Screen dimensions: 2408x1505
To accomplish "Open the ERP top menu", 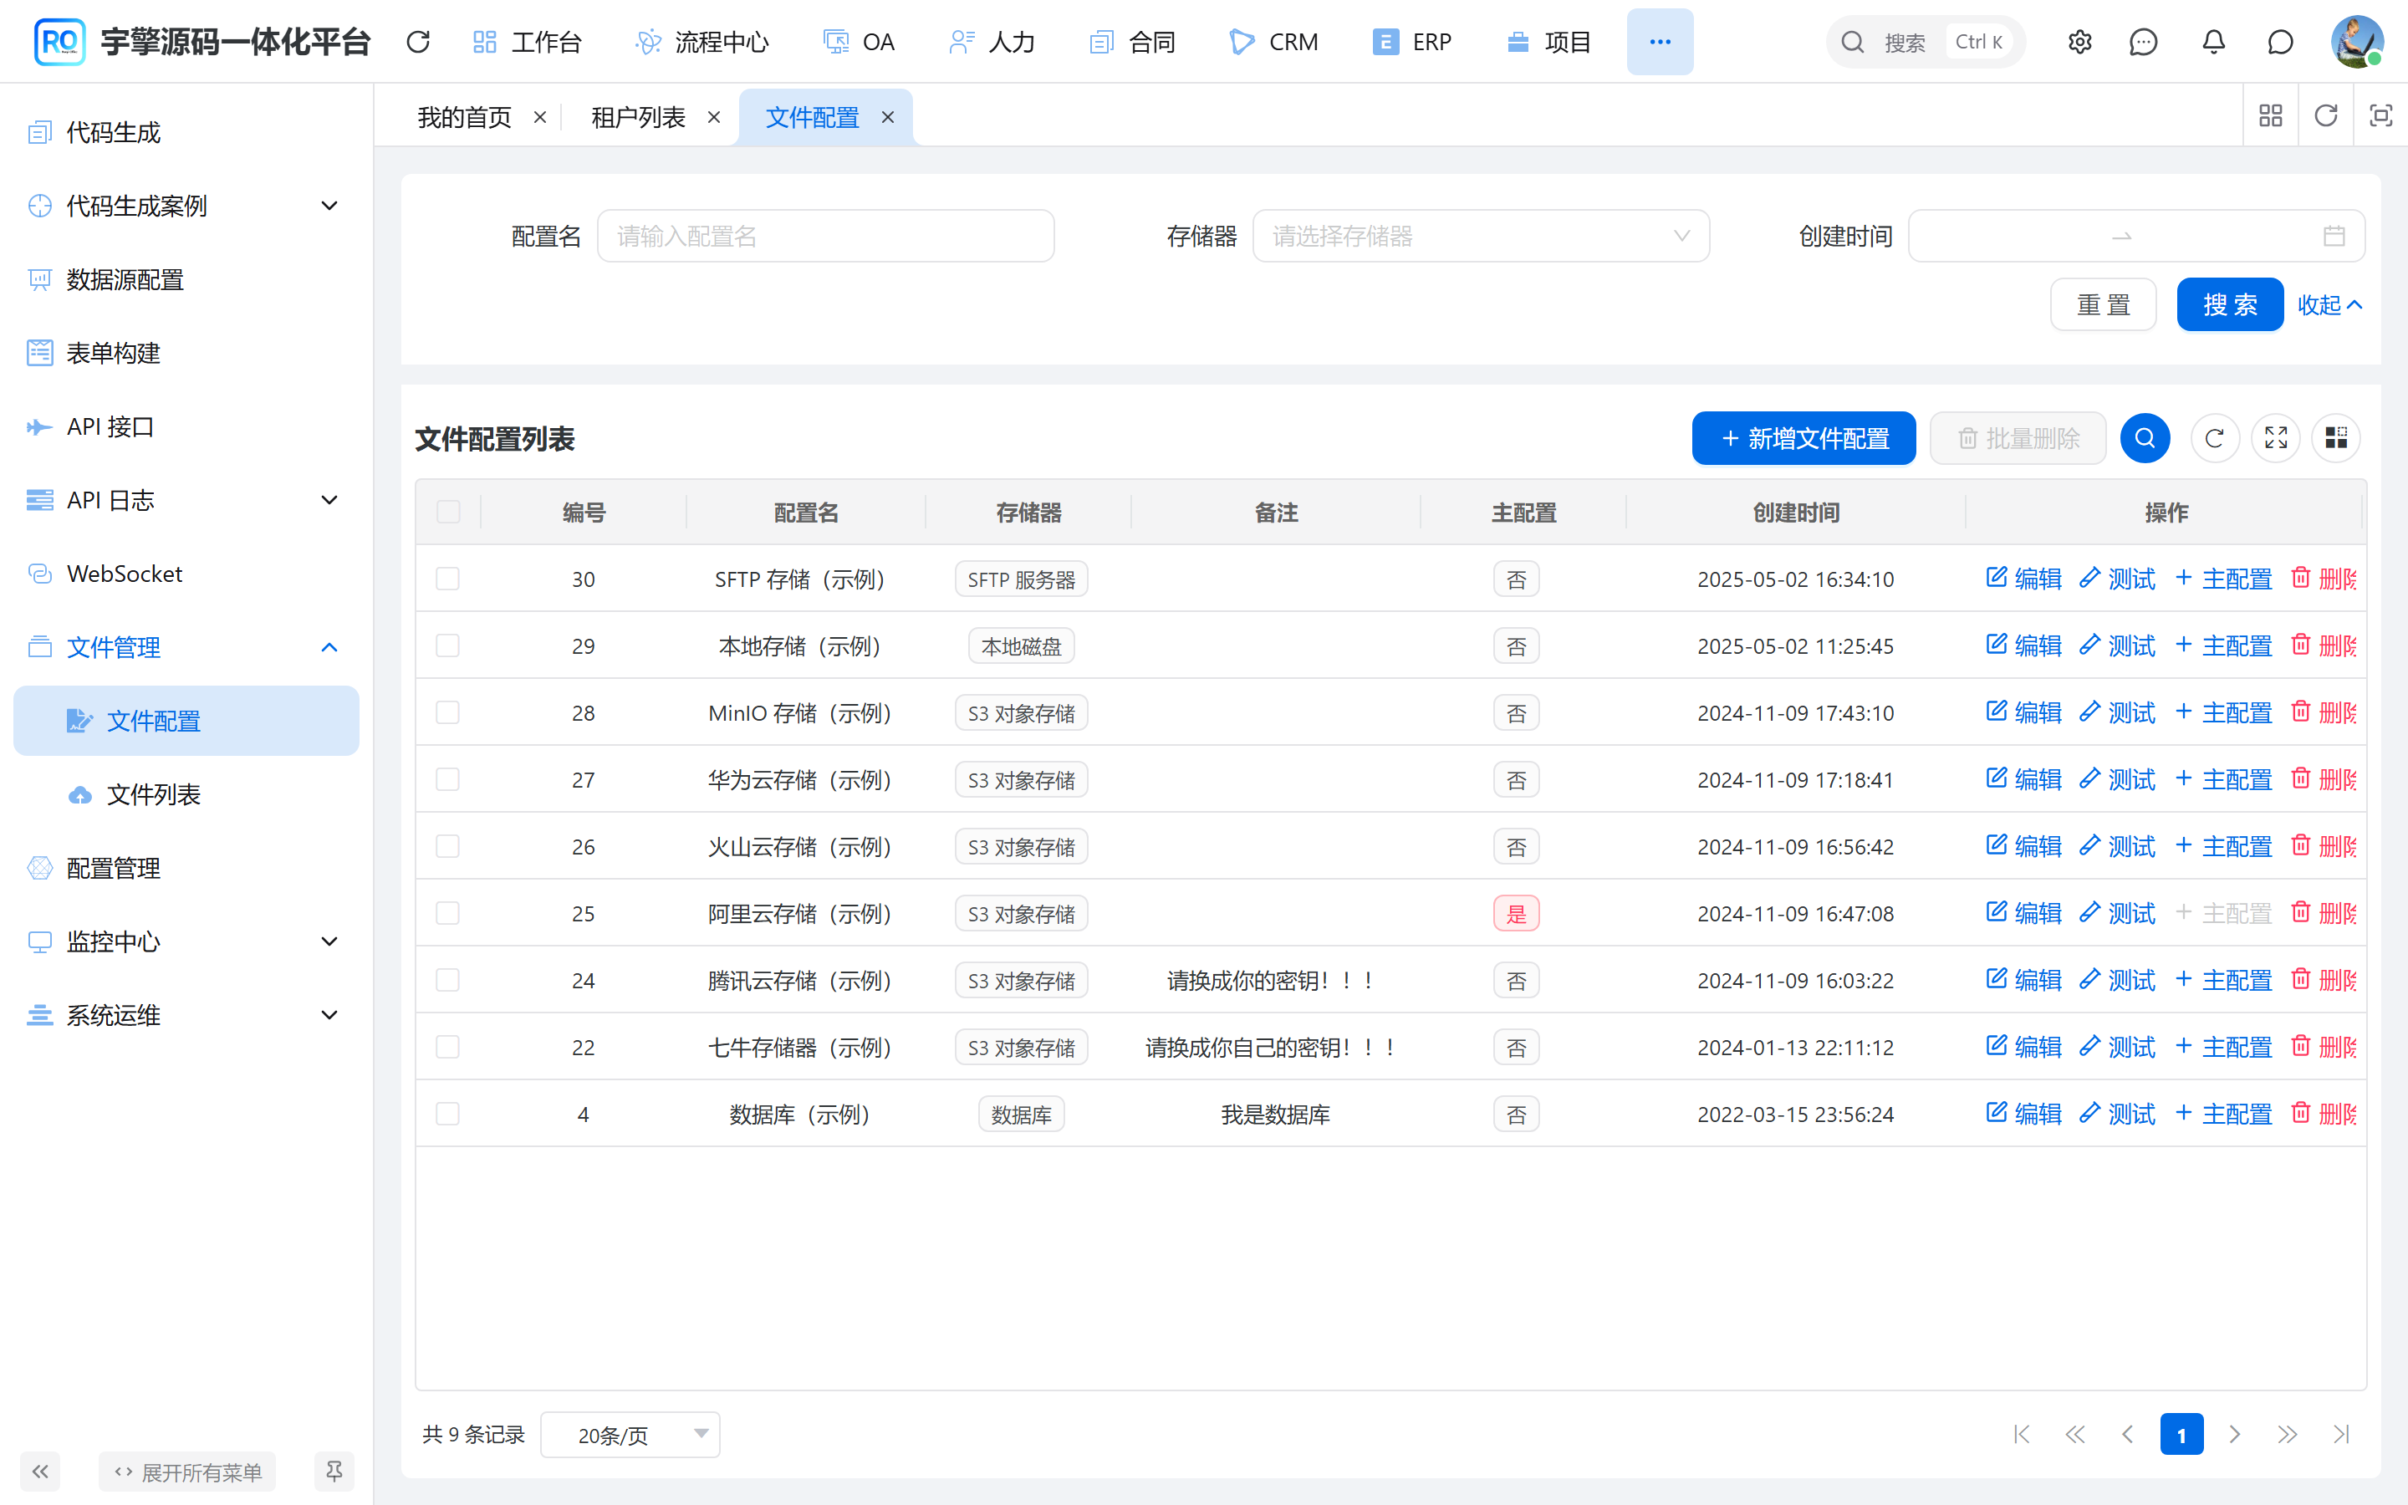I will [1412, 42].
